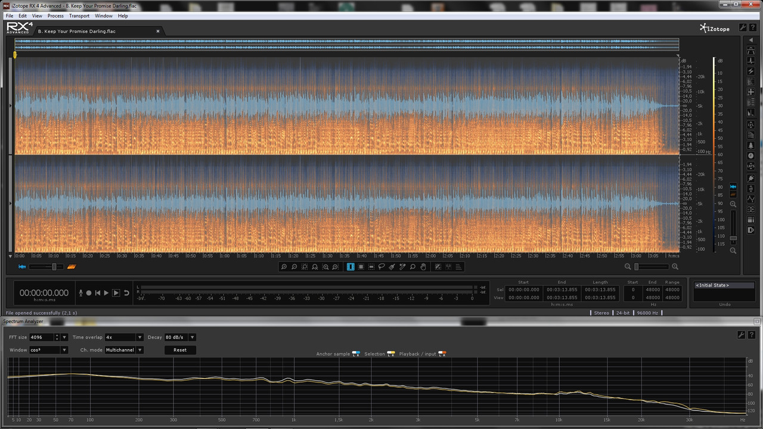763x429 pixels.
Task: Open the Spectral Repair plus-icon module
Action: tap(751, 92)
